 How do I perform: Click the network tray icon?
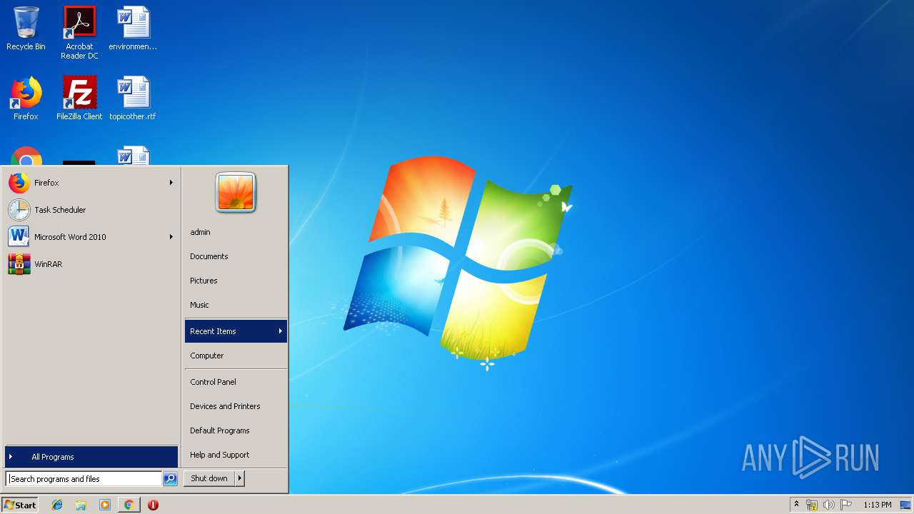pyautogui.click(x=812, y=505)
